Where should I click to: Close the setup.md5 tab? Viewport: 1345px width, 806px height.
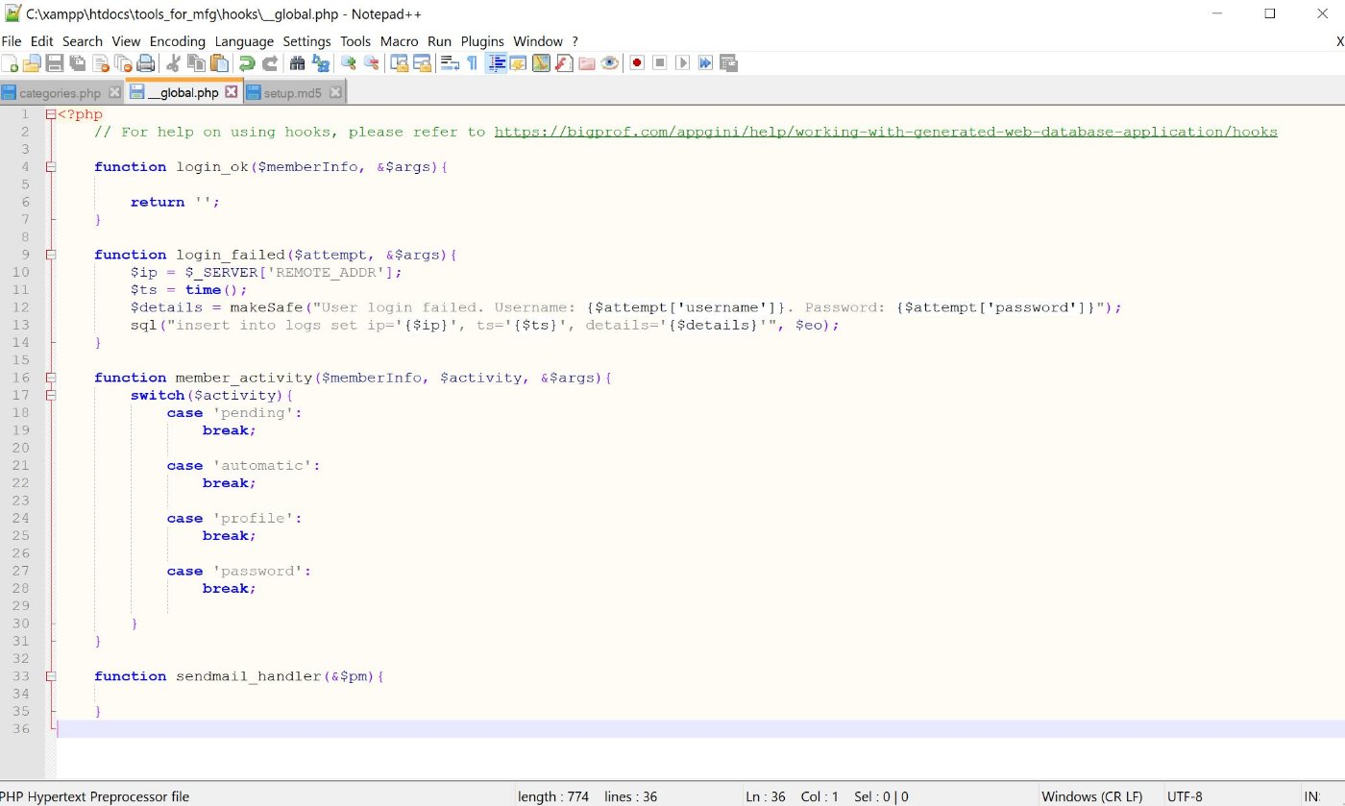(x=335, y=92)
